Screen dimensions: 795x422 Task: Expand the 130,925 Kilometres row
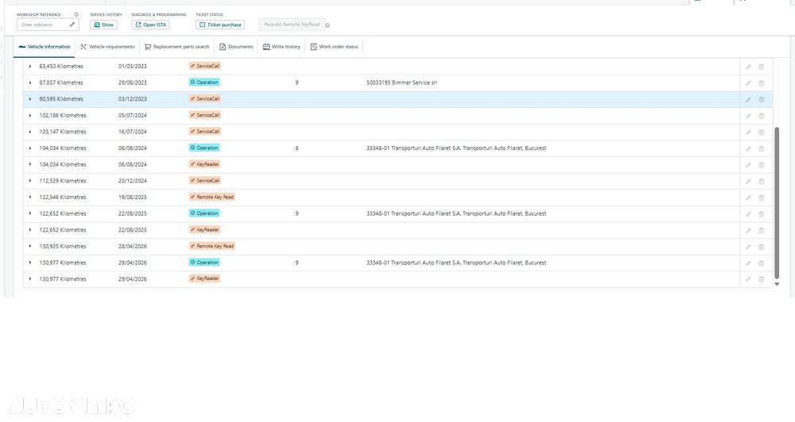pos(30,247)
